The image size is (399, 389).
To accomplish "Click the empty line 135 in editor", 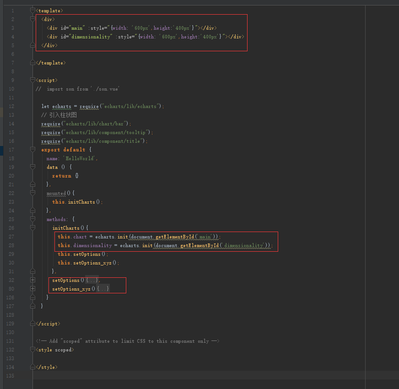I will [x=183, y=376].
